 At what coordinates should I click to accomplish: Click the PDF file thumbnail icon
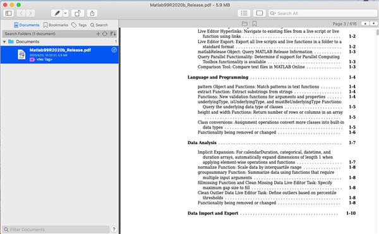[x=21, y=54]
